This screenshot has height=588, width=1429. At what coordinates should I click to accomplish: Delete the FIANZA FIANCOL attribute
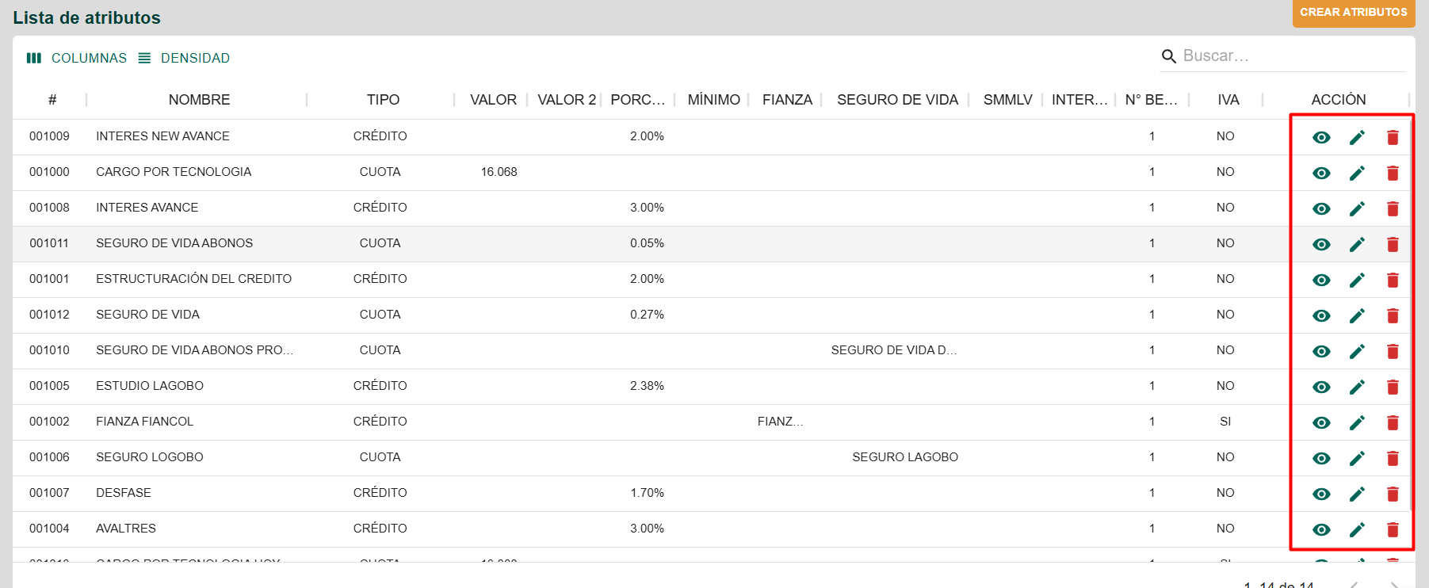pos(1393,423)
